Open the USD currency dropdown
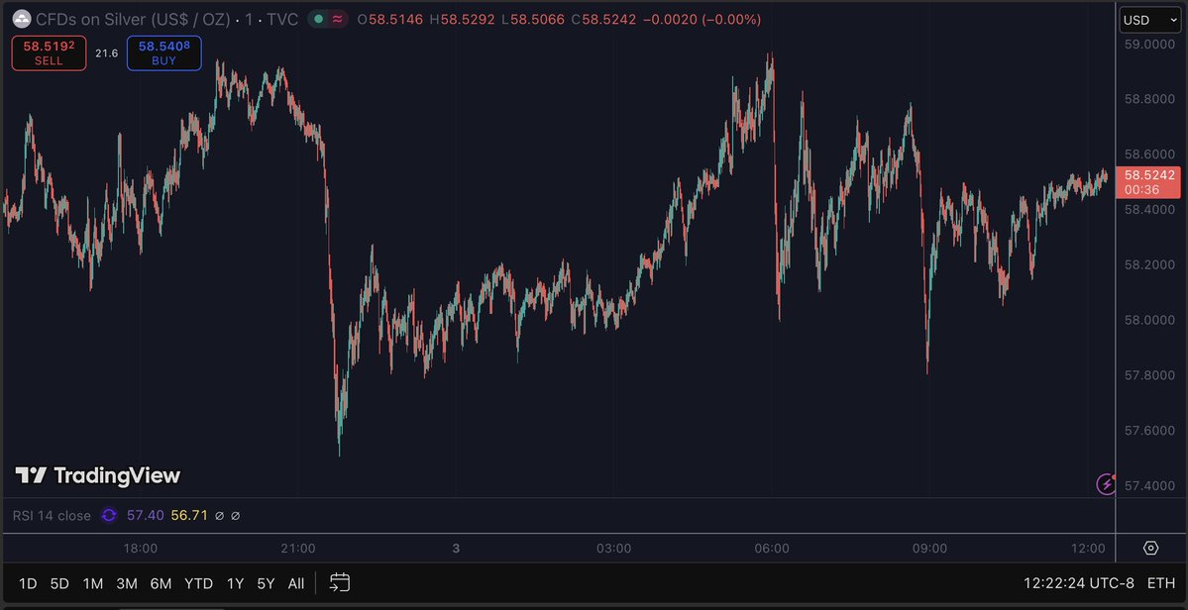 coord(1149,21)
